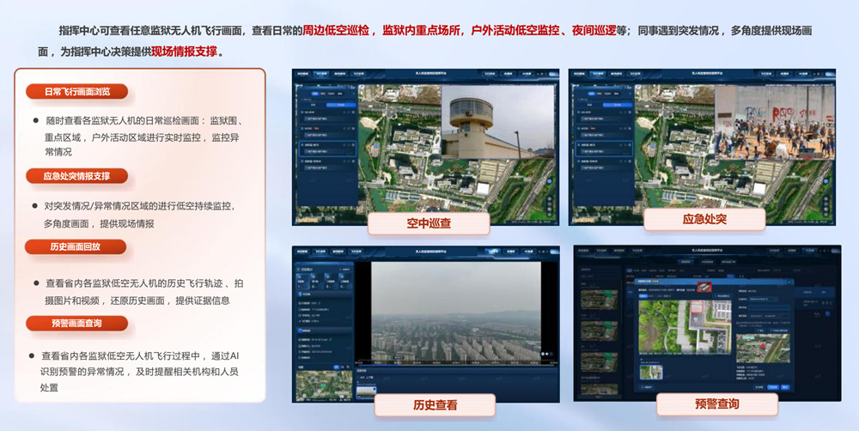
Task: Click map zoom control stack in 应急处突 screenshot
Action: coord(826,207)
